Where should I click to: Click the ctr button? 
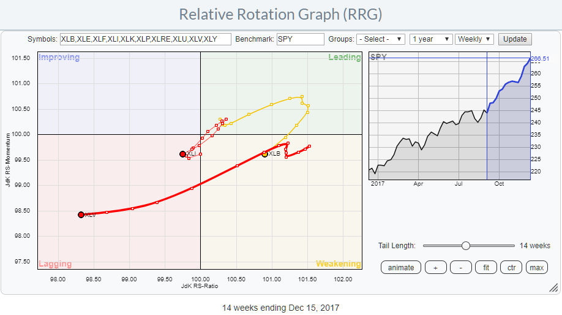[x=511, y=267]
